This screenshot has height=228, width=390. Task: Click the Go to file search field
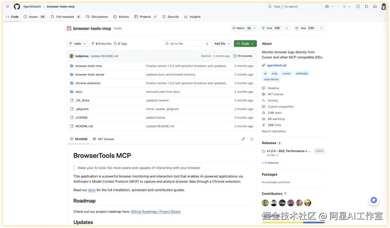tap(186, 44)
